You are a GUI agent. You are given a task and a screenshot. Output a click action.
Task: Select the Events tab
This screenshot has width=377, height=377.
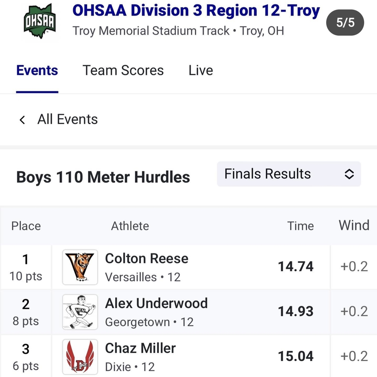click(x=37, y=70)
